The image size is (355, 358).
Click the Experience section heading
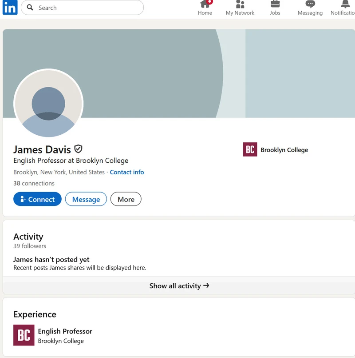click(35, 314)
